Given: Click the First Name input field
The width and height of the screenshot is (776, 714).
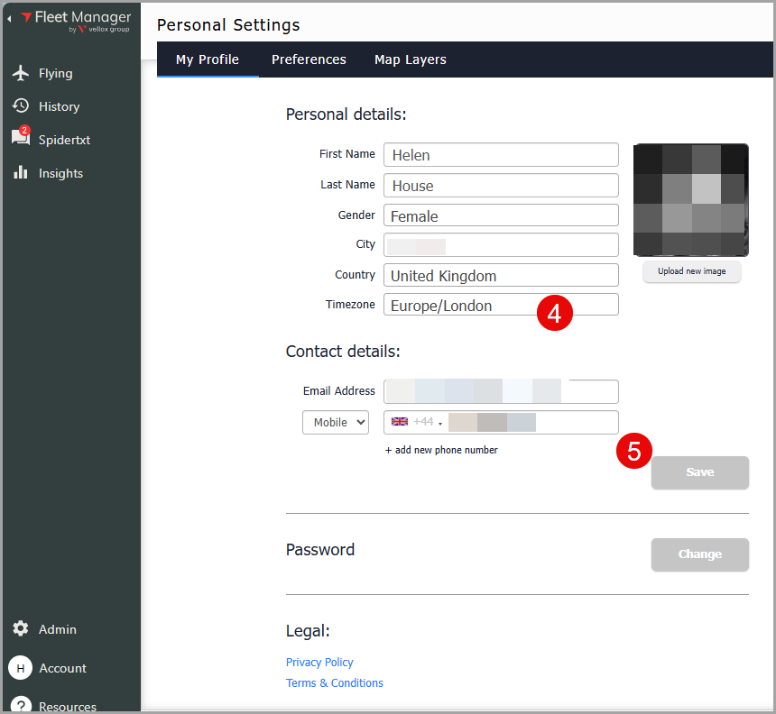Looking at the screenshot, I should pos(501,155).
